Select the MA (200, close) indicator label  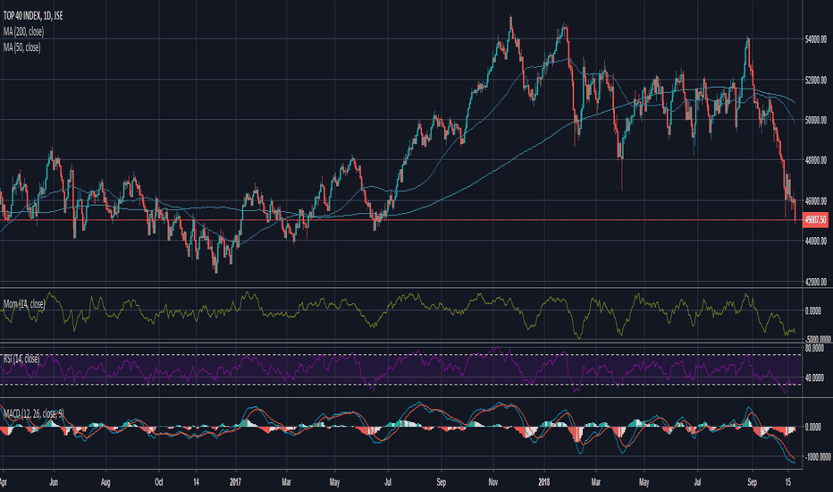(x=23, y=32)
